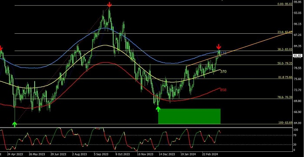Click the red down arrow at chart peak

point(109,4)
